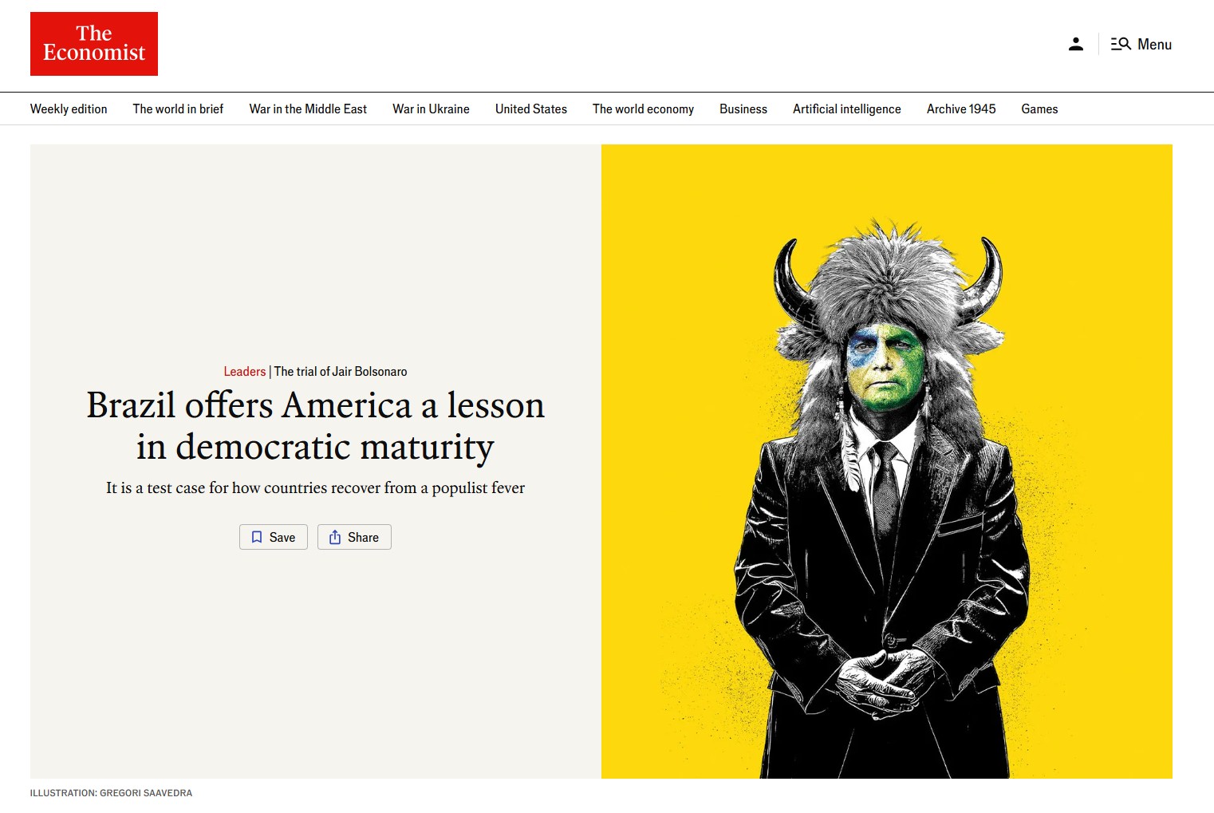Viewport: 1214px width, 813px height.
Task: Open War in Ukraine section
Action: (x=431, y=109)
